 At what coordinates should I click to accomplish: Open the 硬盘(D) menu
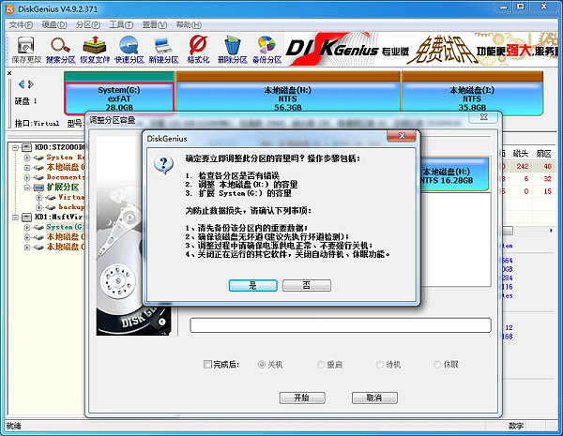54,24
